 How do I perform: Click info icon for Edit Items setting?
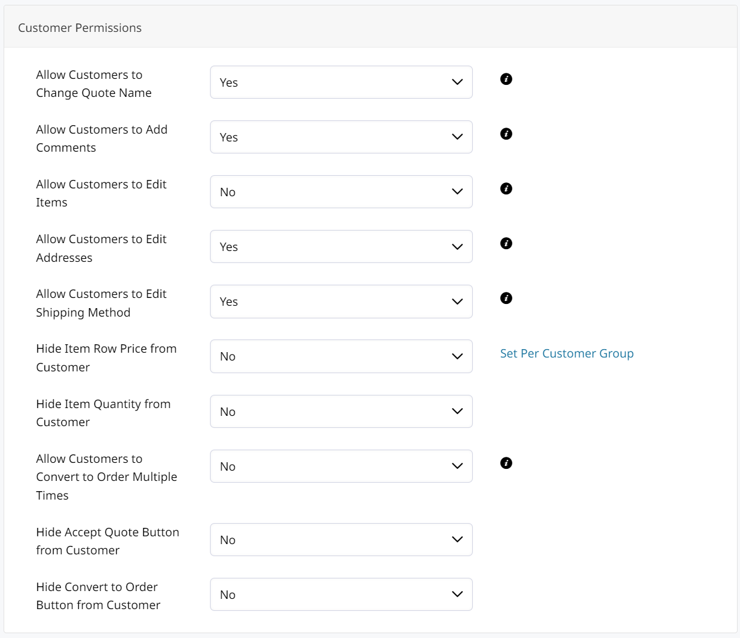click(506, 188)
